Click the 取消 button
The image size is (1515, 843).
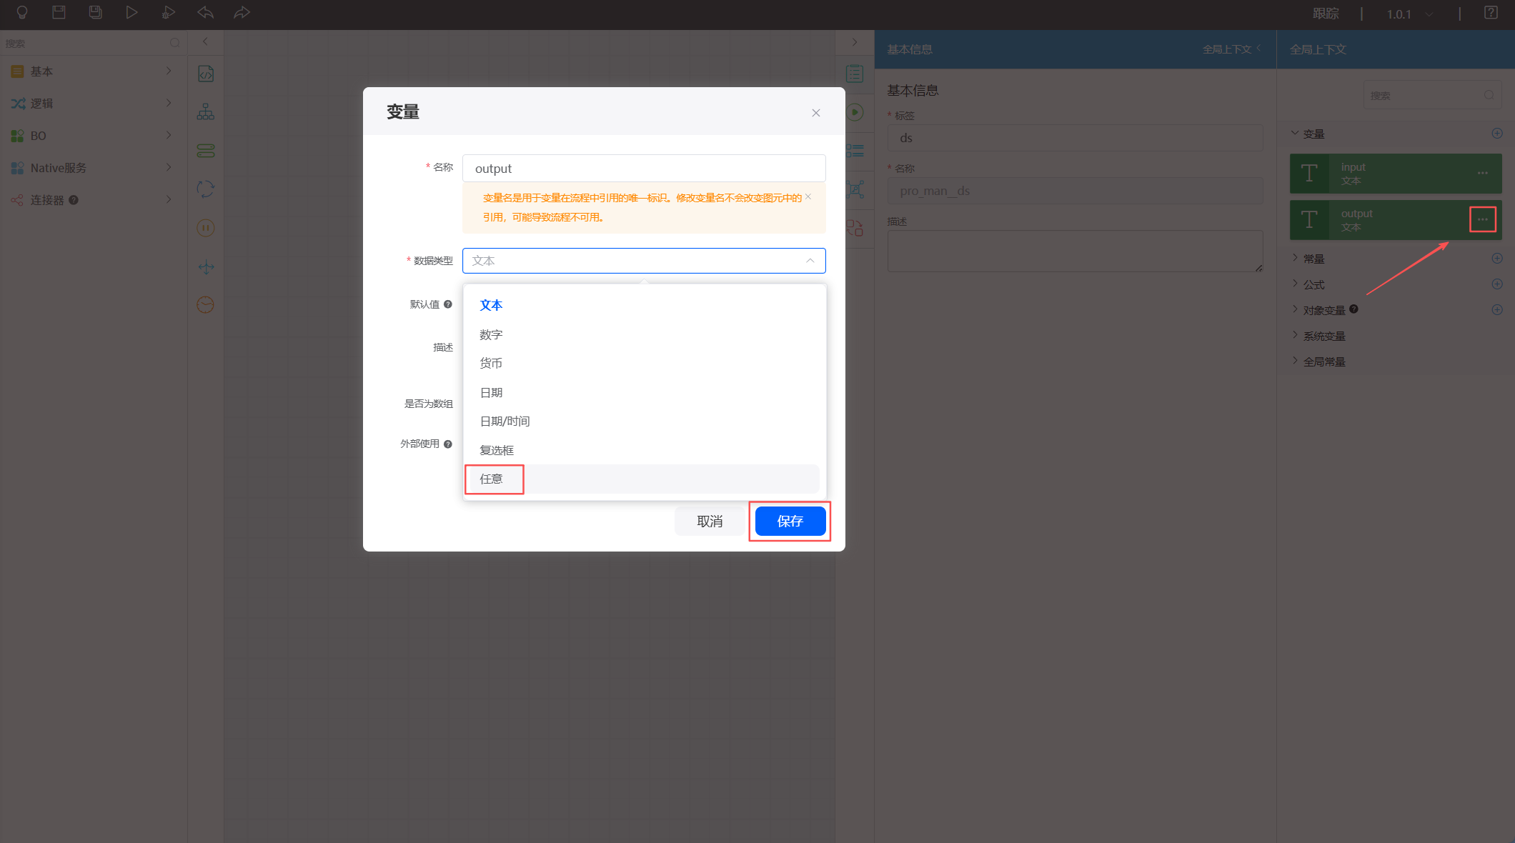pos(710,521)
